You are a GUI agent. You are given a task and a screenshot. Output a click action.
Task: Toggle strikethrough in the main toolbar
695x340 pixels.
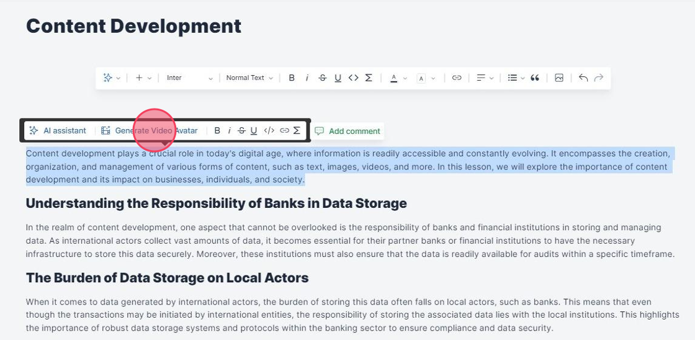click(x=323, y=78)
